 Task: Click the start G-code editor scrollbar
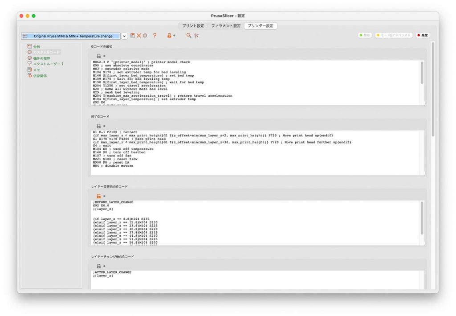(x=422, y=73)
